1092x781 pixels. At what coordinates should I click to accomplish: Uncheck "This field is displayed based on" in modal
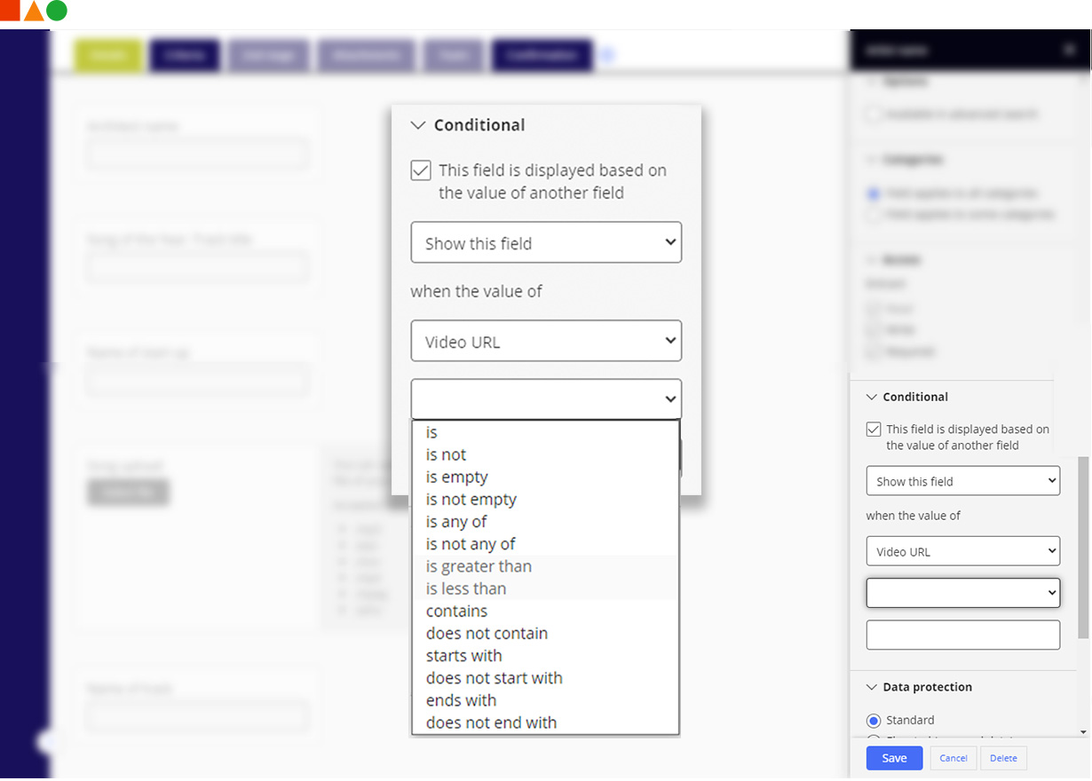coord(420,170)
